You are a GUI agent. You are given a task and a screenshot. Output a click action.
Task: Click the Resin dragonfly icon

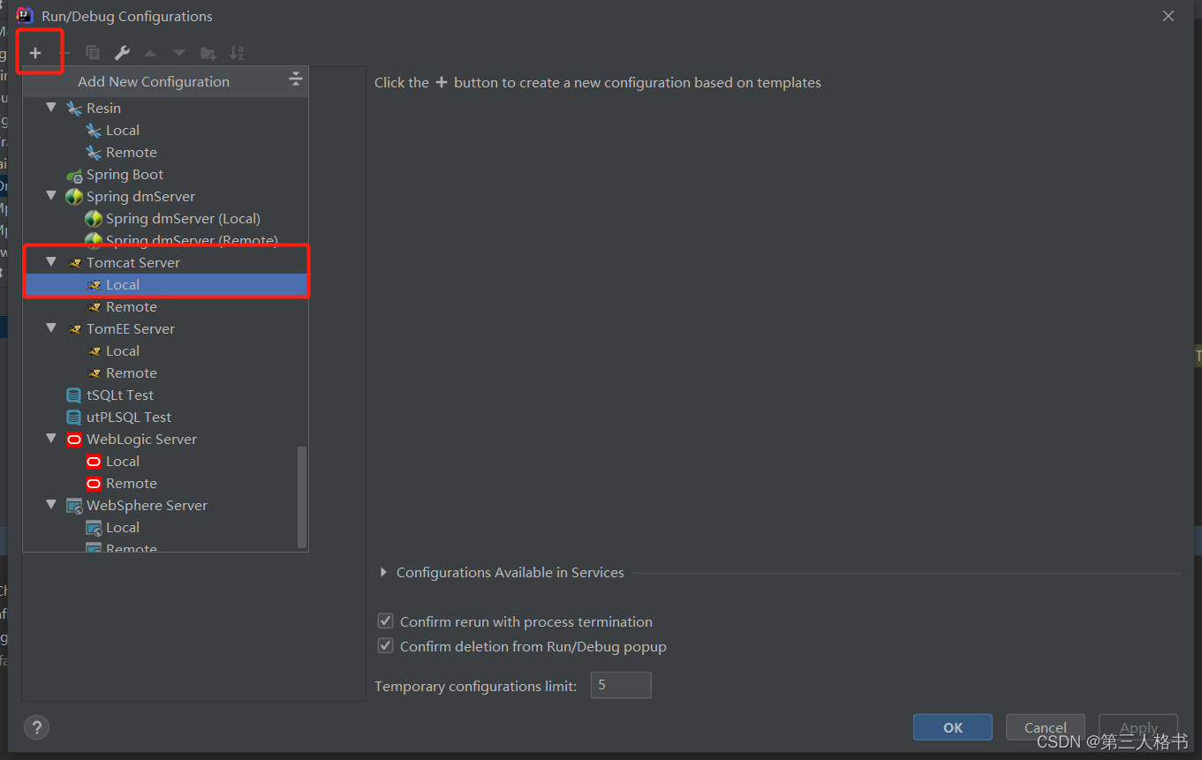[x=74, y=108]
